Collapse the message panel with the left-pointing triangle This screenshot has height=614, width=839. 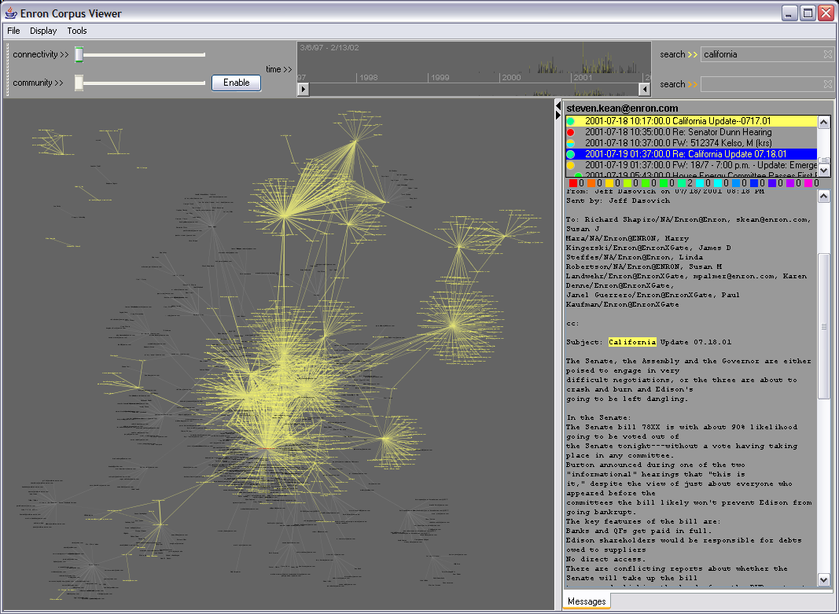click(x=558, y=105)
